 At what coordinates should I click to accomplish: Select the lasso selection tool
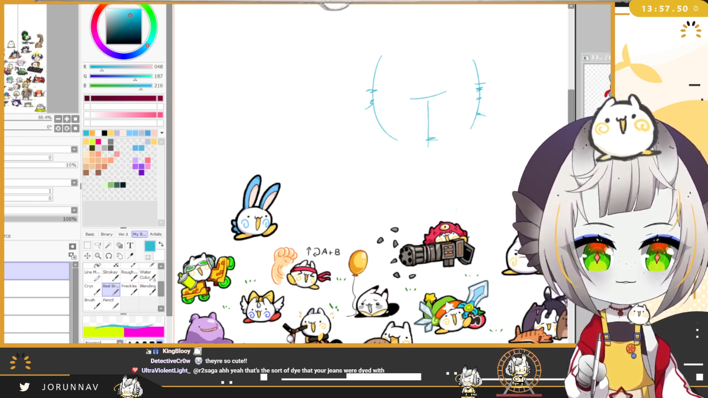[x=98, y=245]
